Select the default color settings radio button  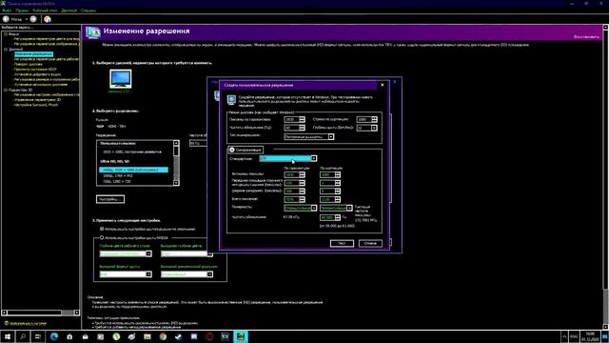102,229
